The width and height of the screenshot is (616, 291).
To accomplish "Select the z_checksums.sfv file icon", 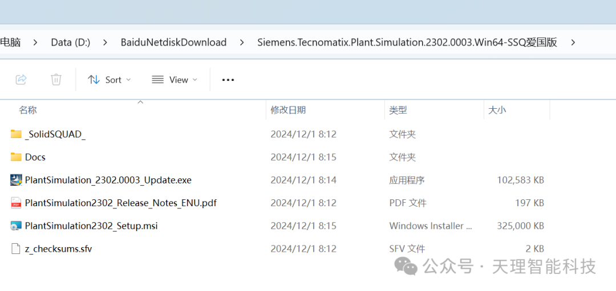I will coord(16,249).
